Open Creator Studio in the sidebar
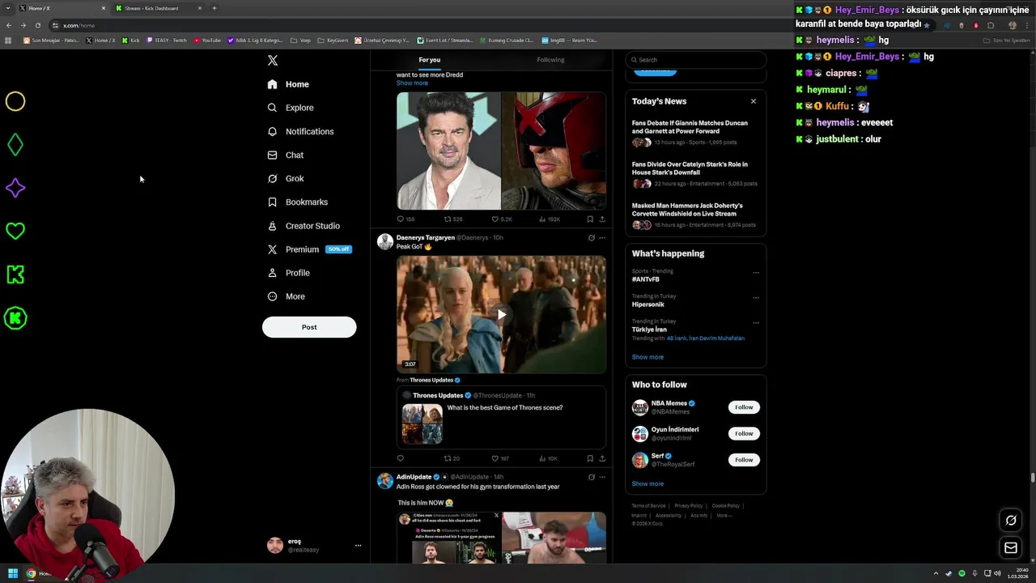 [304, 226]
